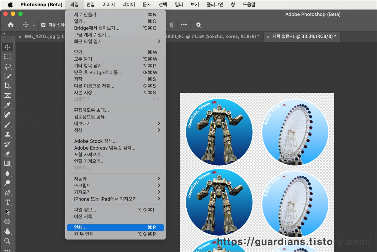This screenshot has height=252, width=377.
Task: Open the 도움말 menu
Action: [x=249, y=5]
